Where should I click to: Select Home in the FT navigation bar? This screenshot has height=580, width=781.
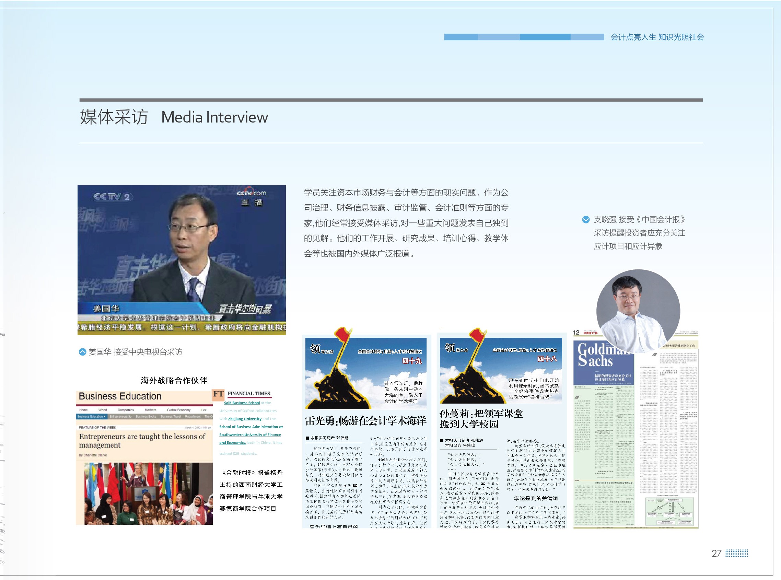(83, 410)
